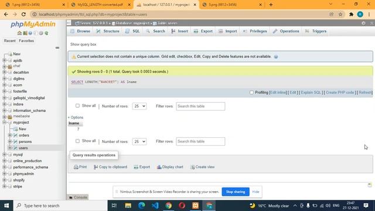Open Opera browser from taskbar

182,206
